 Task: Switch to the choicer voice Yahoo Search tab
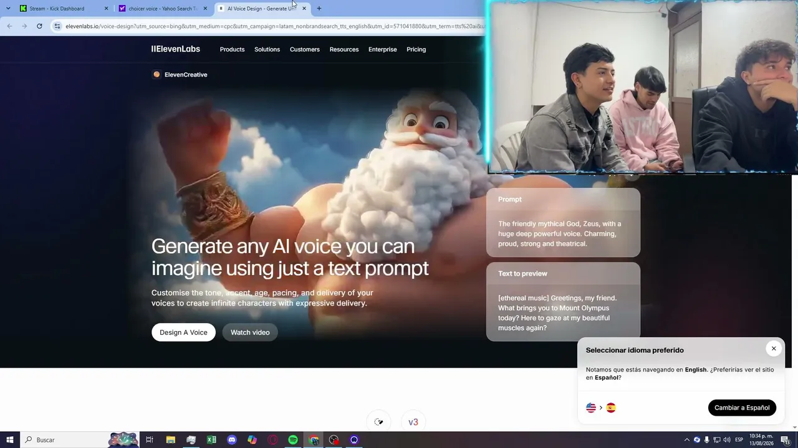click(x=162, y=9)
